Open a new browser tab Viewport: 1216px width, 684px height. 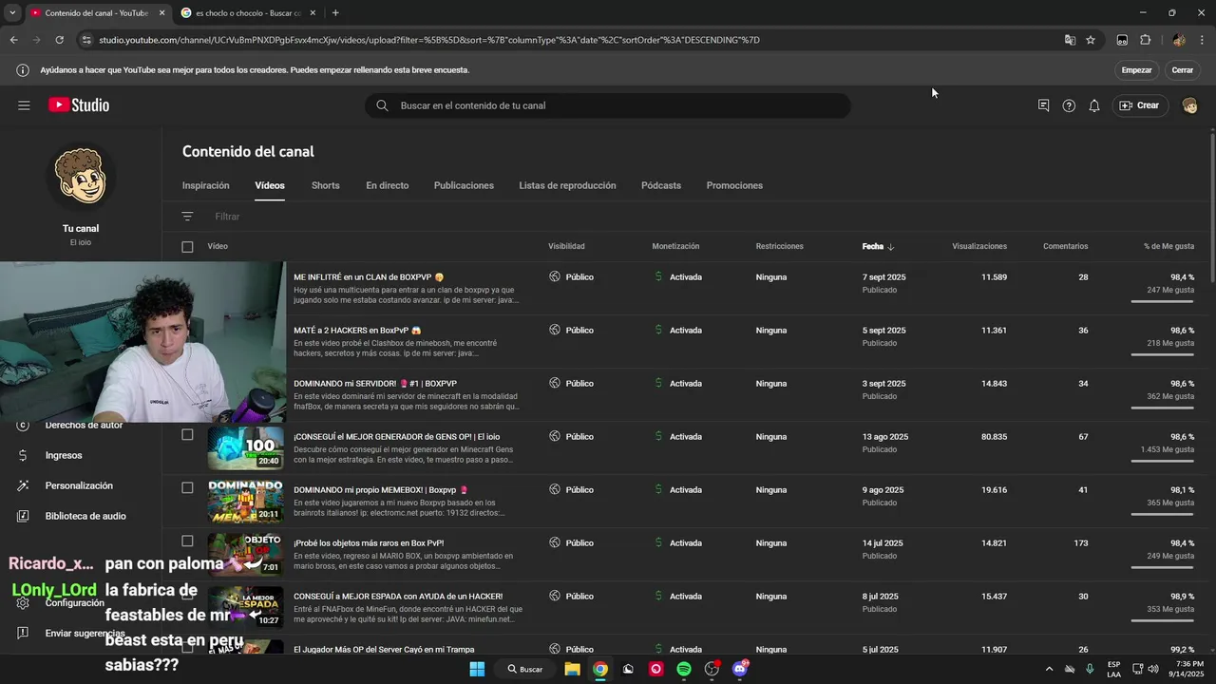click(335, 13)
